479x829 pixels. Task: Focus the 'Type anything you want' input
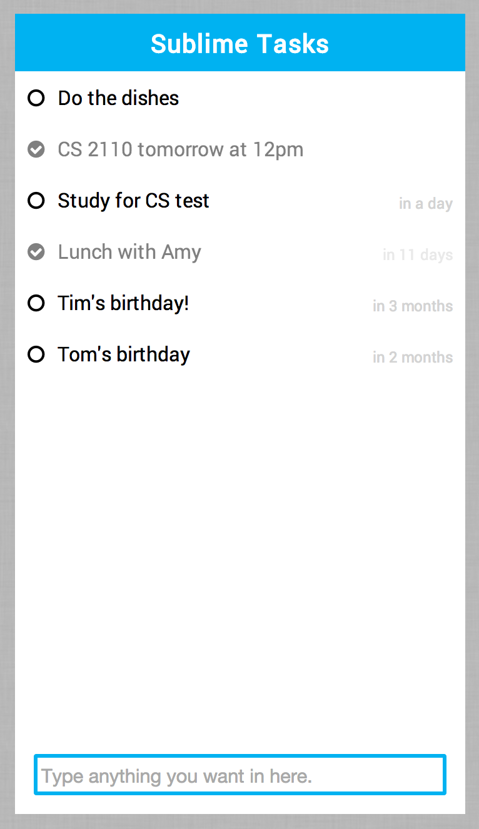click(x=239, y=775)
